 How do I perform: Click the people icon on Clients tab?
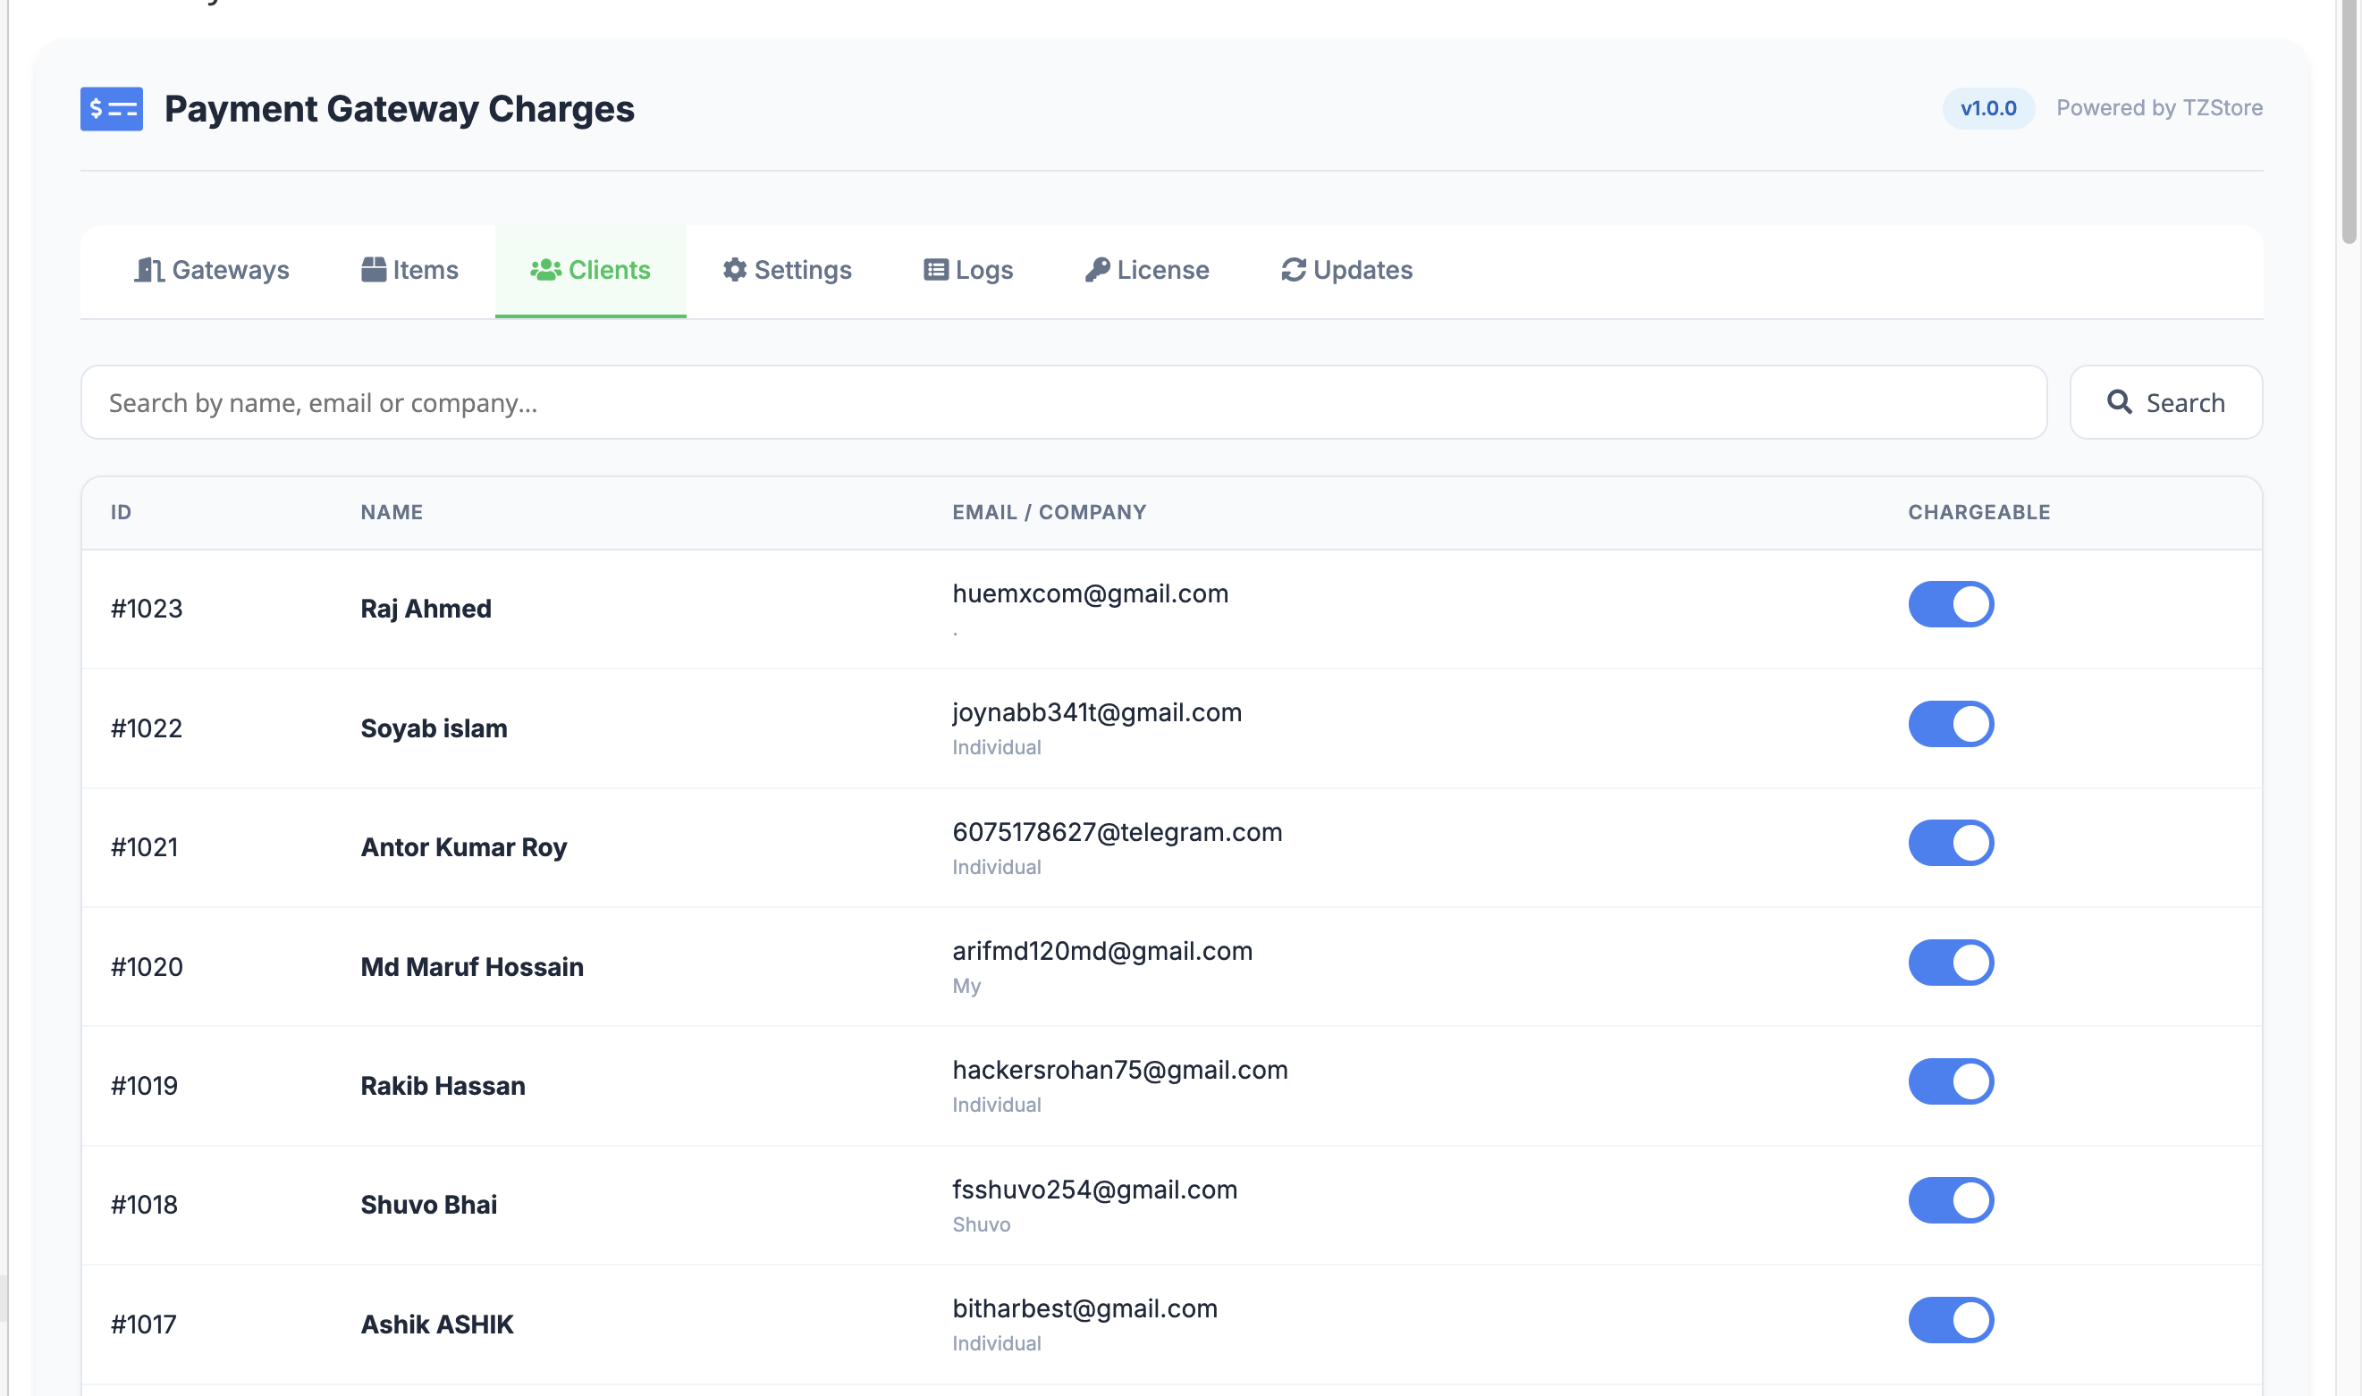point(547,270)
